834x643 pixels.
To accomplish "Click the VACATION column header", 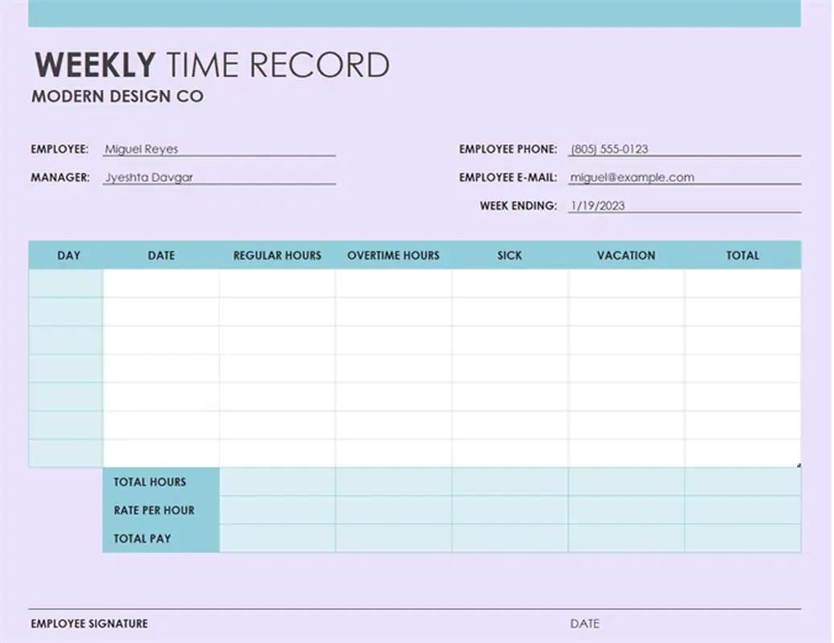I will (x=626, y=255).
